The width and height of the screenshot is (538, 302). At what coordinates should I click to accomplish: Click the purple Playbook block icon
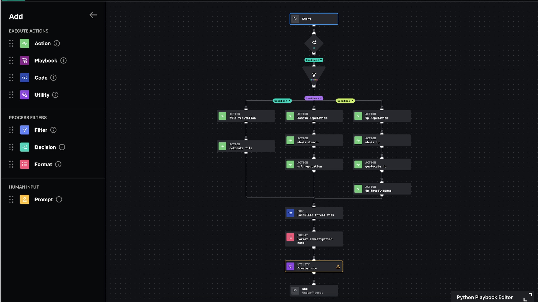[24, 60]
